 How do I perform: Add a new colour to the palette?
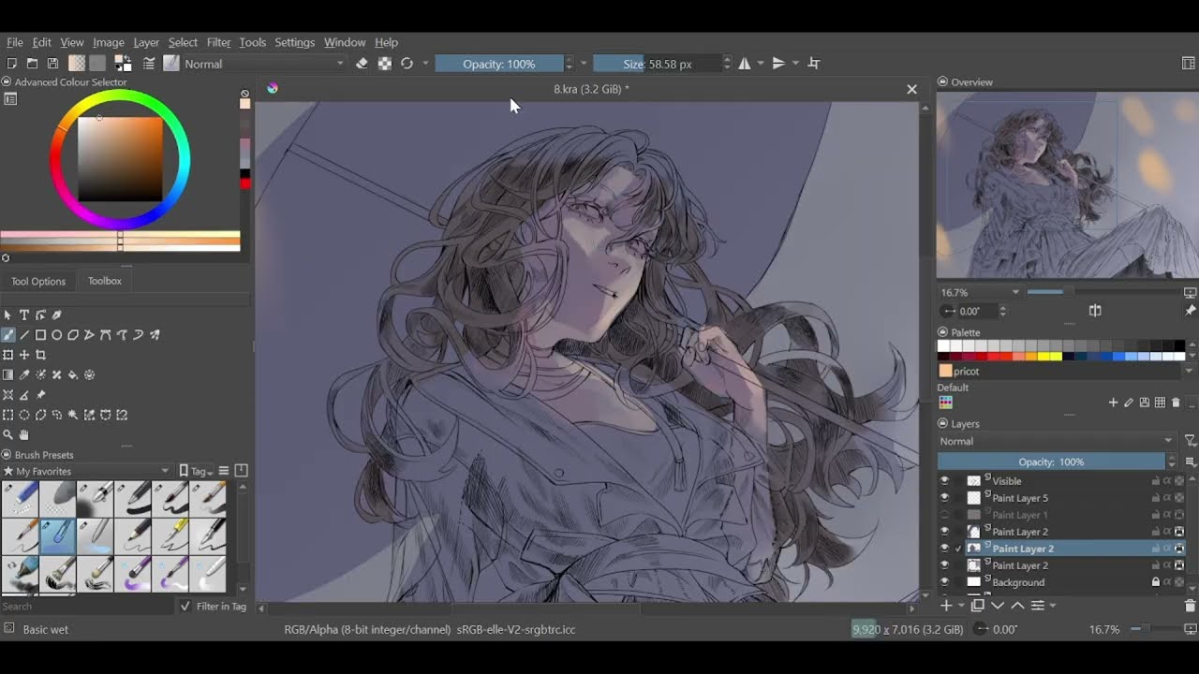click(1113, 403)
